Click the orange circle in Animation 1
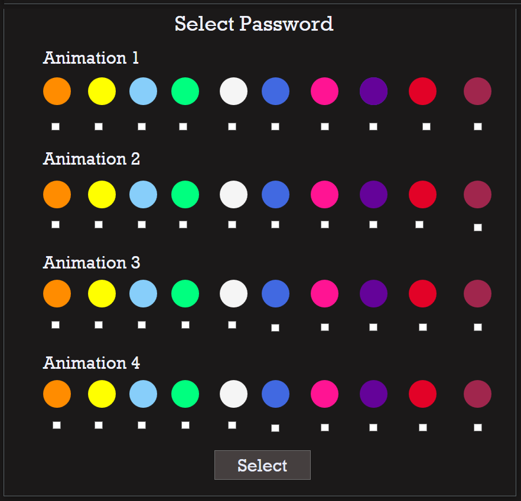Image resolution: width=521 pixels, height=501 pixels. (57, 91)
